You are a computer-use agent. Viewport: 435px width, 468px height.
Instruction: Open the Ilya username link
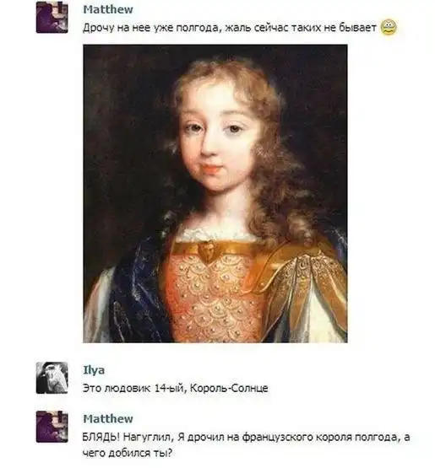point(94,370)
